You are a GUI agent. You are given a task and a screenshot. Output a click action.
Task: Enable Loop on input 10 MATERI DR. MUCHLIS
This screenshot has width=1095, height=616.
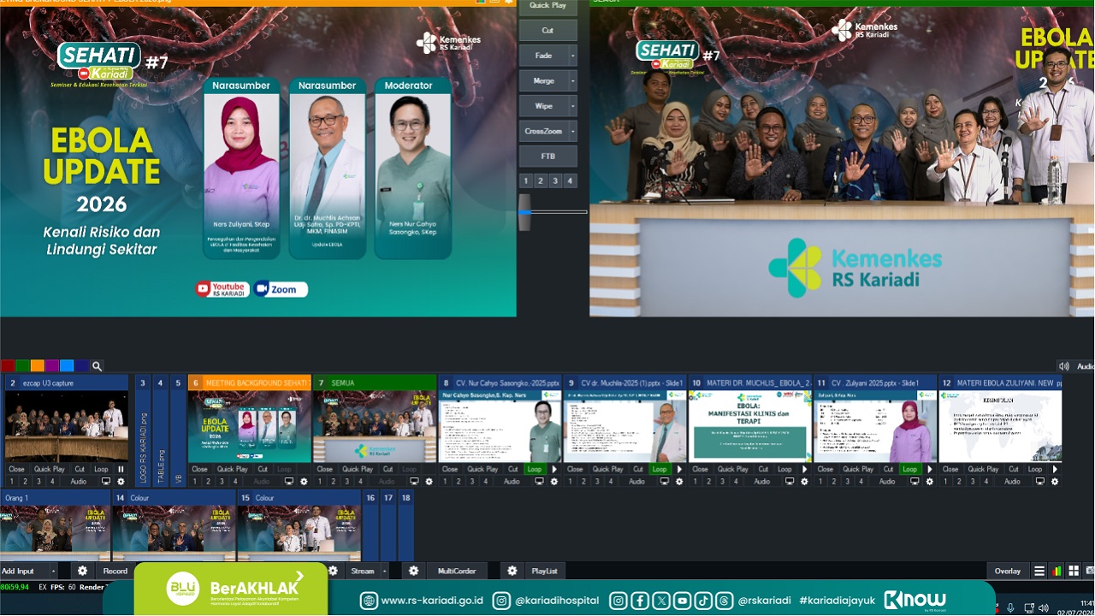tap(784, 469)
